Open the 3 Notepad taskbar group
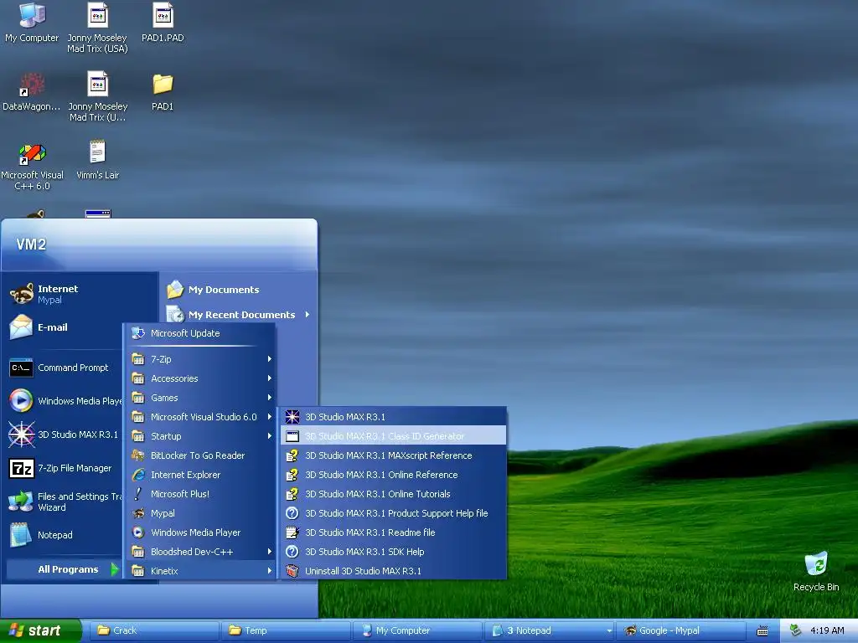858x643 pixels. pyautogui.click(x=550, y=630)
